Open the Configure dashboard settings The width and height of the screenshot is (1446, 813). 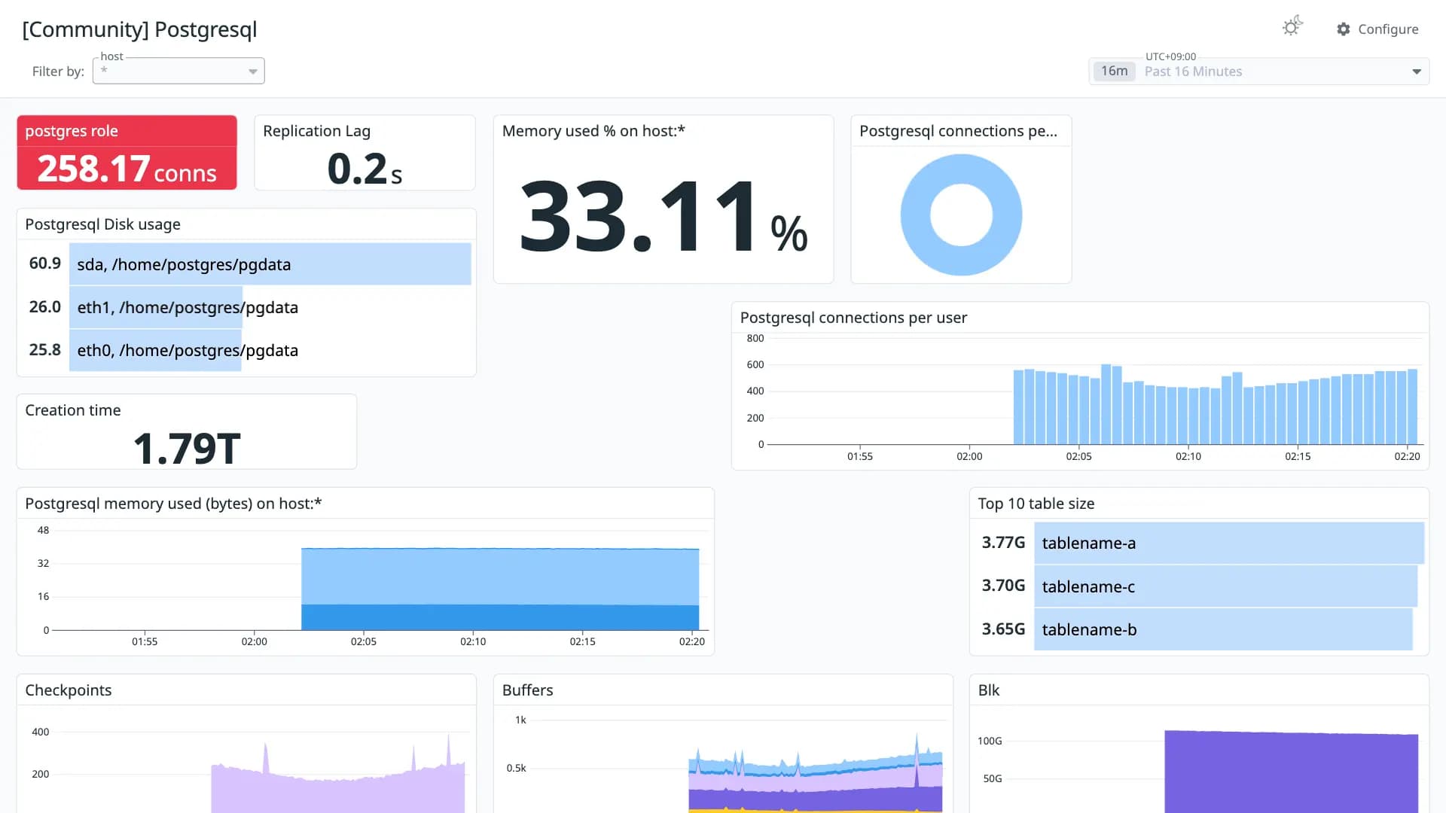point(1377,29)
